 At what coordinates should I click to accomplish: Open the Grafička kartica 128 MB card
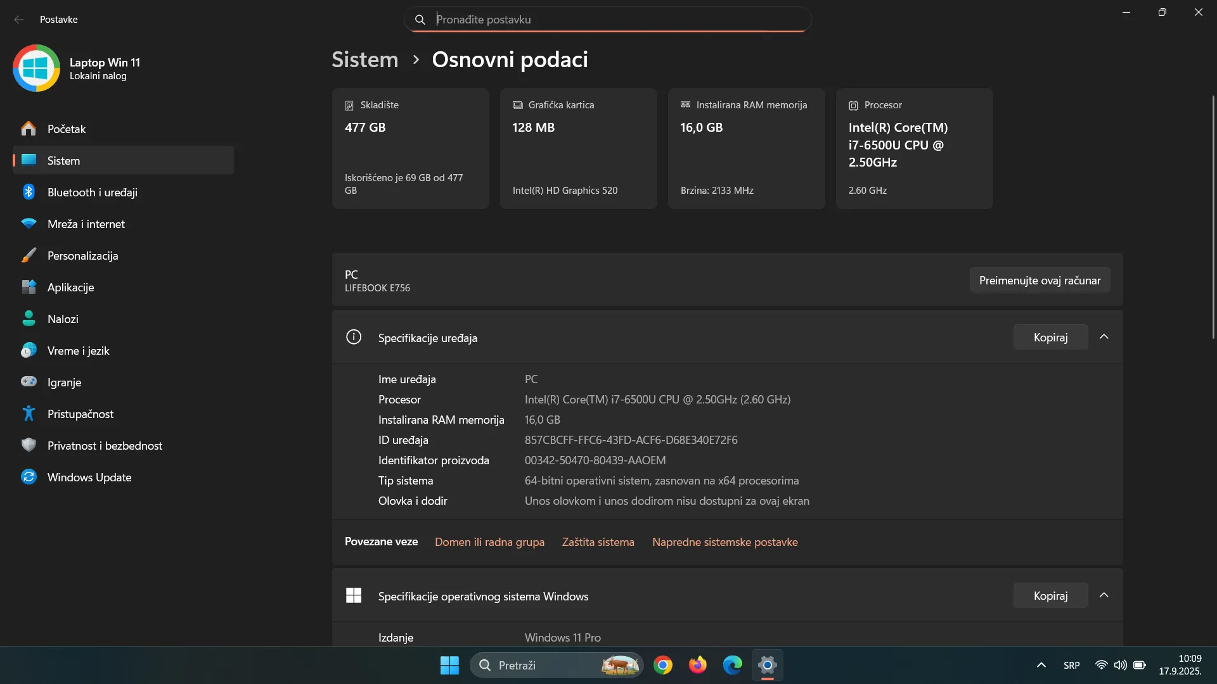click(x=578, y=149)
